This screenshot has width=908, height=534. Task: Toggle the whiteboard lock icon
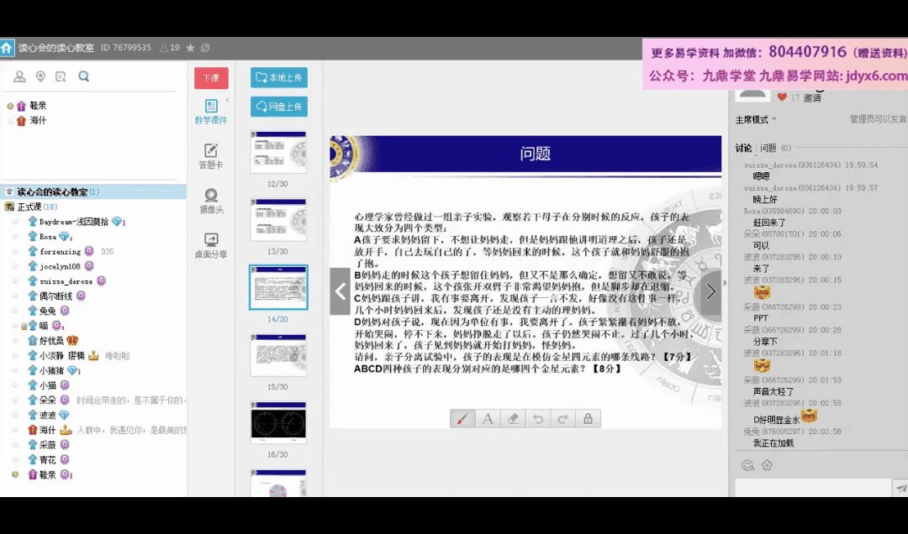(588, 418)
